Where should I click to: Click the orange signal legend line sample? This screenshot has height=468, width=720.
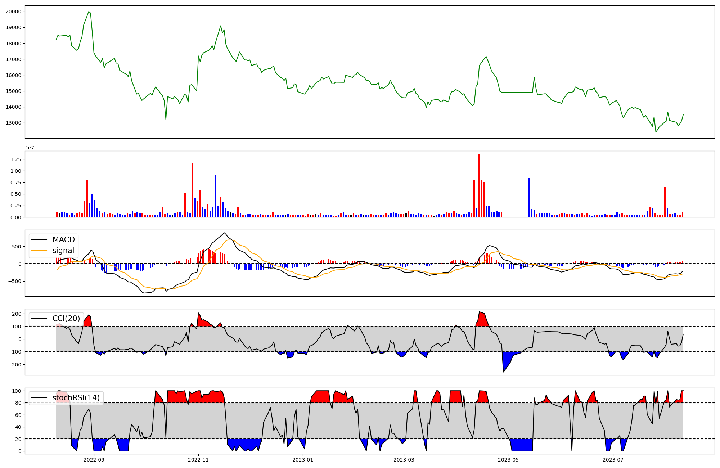point(39,251)
